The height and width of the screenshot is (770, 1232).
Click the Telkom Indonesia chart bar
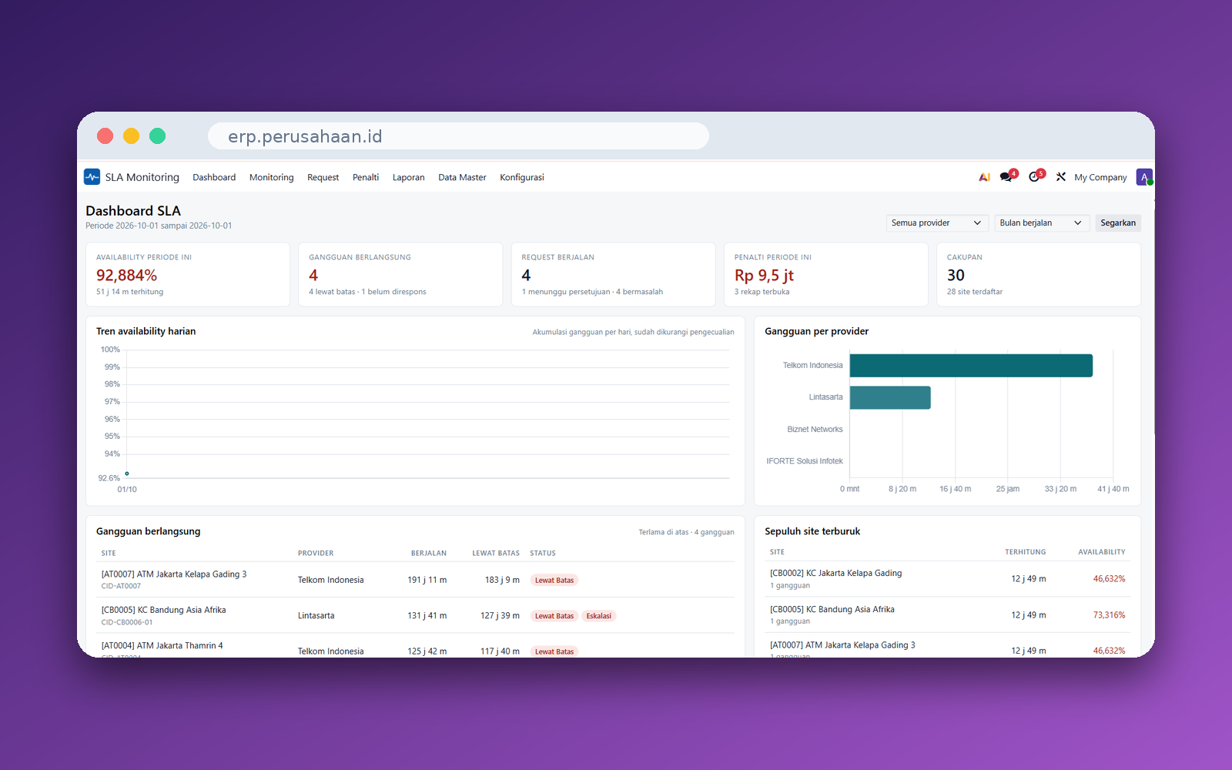(x=971, y=366)
